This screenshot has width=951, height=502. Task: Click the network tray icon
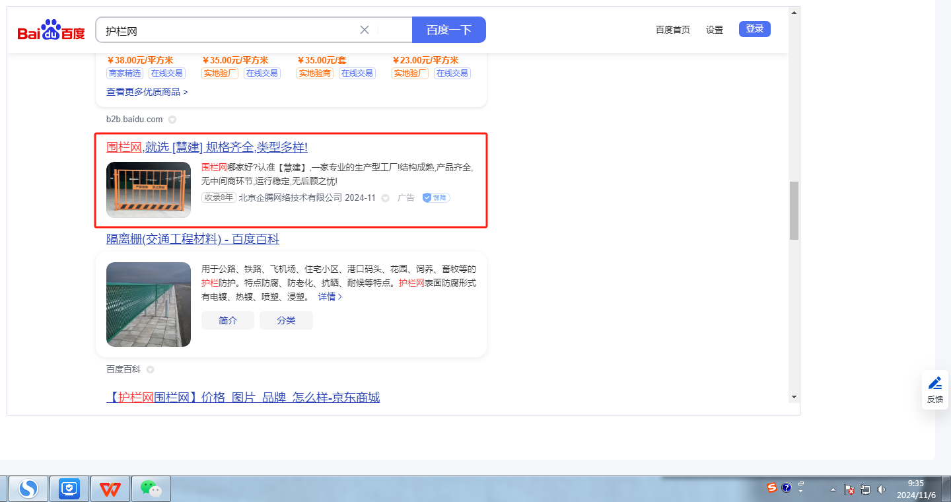click(866, 489)
